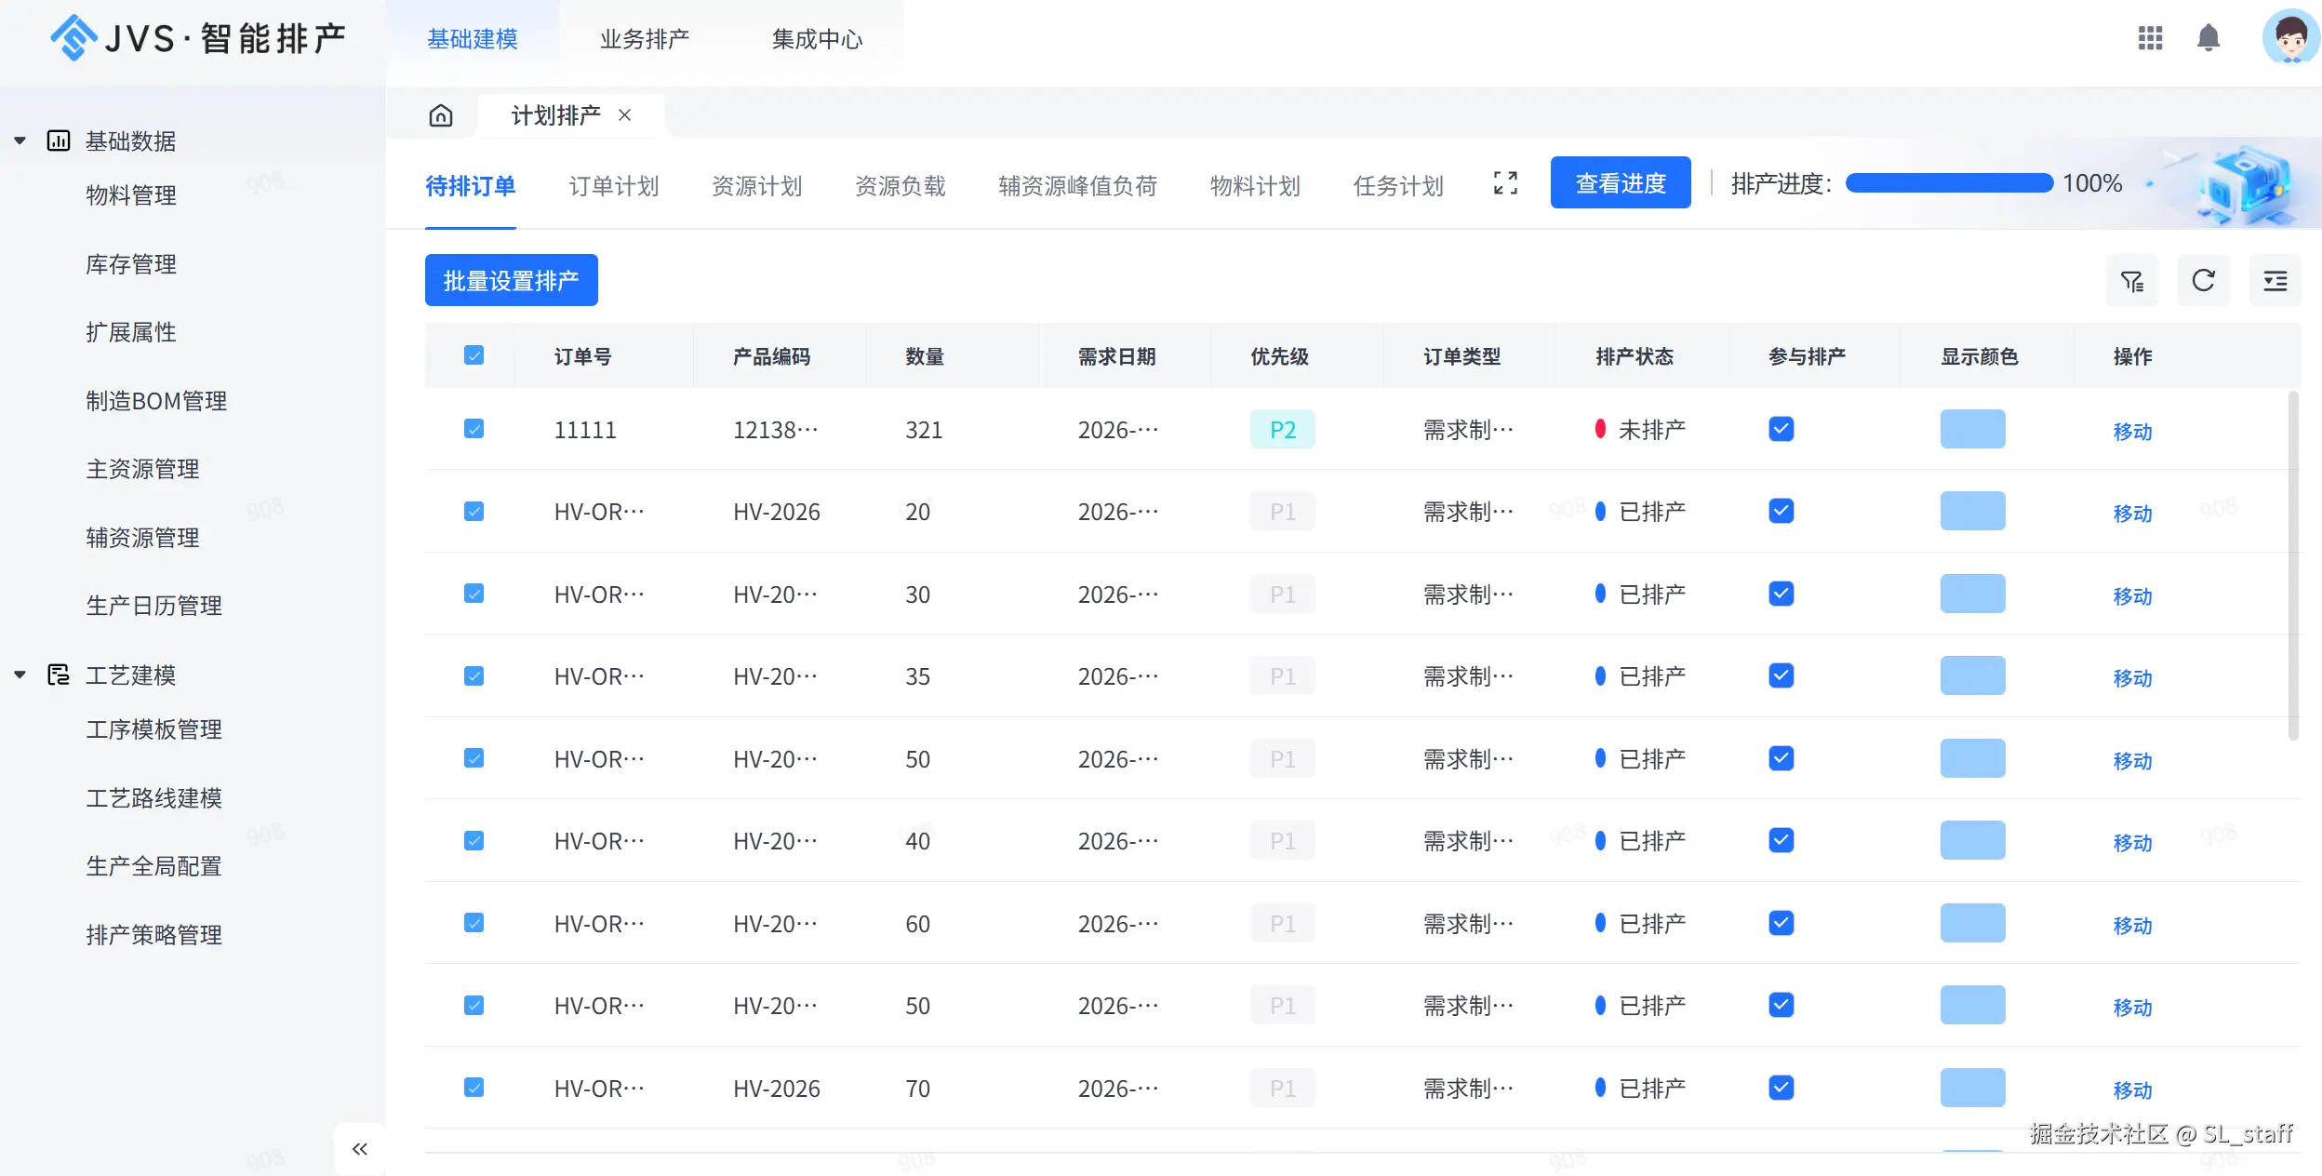This screenshot has height=1176, width=2322.
Task: Close the 计划排产 tab
Action: [625, 115]
